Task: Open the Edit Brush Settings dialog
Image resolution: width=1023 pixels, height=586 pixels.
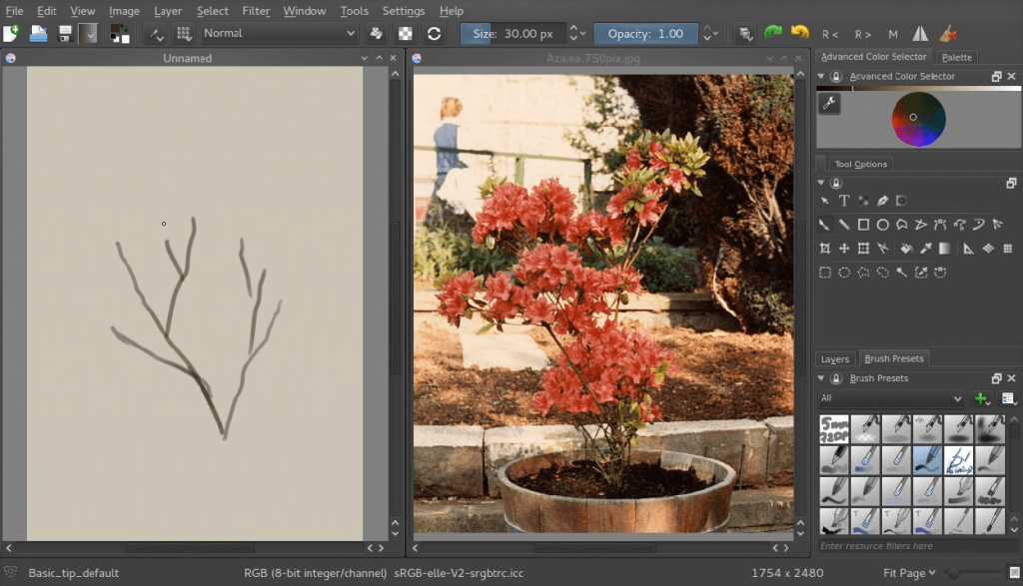Action: coord(155,33)
